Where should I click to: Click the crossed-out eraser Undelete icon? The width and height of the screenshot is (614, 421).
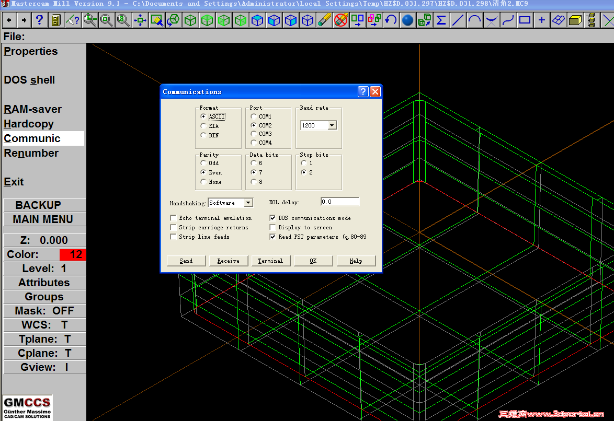341,20
